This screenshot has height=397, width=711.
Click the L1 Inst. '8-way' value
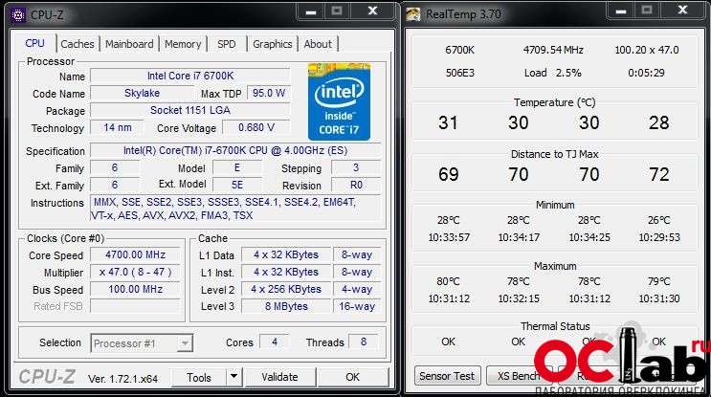pyautogui.click(x=357, y=272)
